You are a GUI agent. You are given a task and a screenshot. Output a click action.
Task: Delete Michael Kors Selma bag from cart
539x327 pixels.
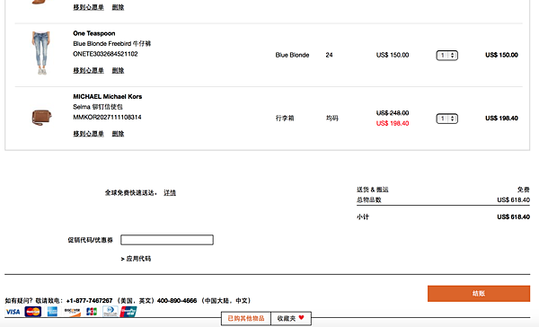pos(118,134)
